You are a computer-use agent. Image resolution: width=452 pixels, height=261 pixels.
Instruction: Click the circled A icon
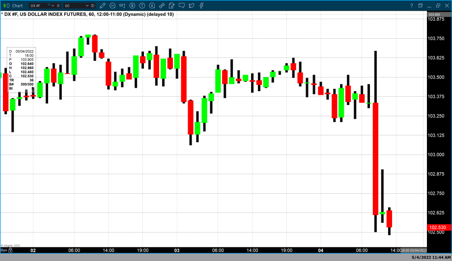pos(151,5)
